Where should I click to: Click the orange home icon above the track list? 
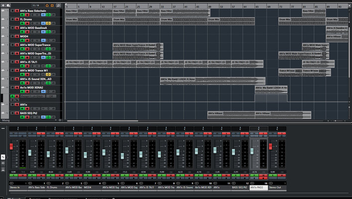coord(47,5)
